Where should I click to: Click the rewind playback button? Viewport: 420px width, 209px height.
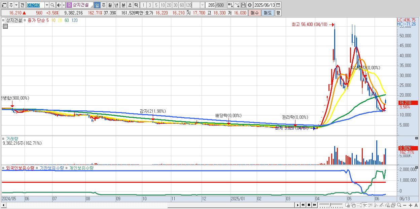303,205
